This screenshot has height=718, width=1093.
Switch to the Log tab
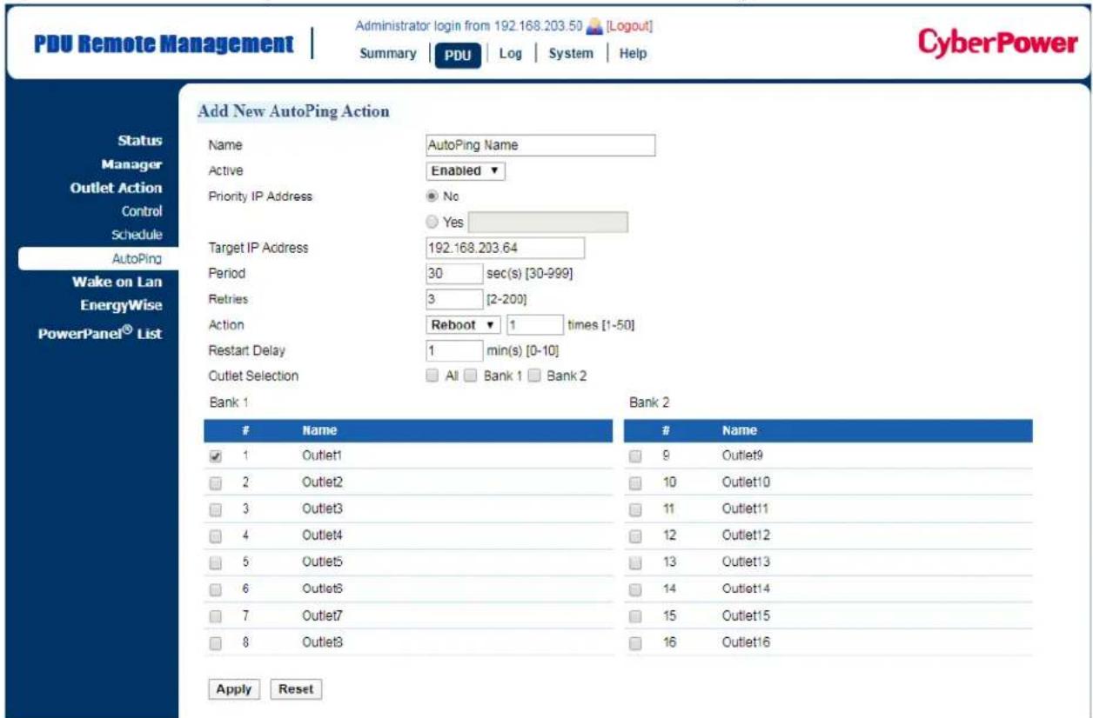click(511, 54)
